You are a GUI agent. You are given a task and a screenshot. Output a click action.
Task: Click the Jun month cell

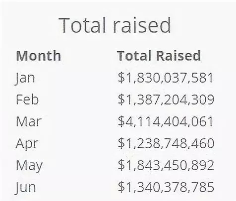click(x=25, y=188)
